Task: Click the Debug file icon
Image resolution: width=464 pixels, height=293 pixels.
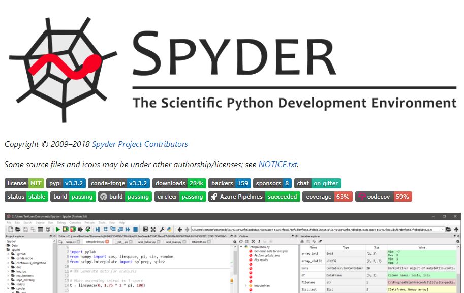Action: [98, 229]
